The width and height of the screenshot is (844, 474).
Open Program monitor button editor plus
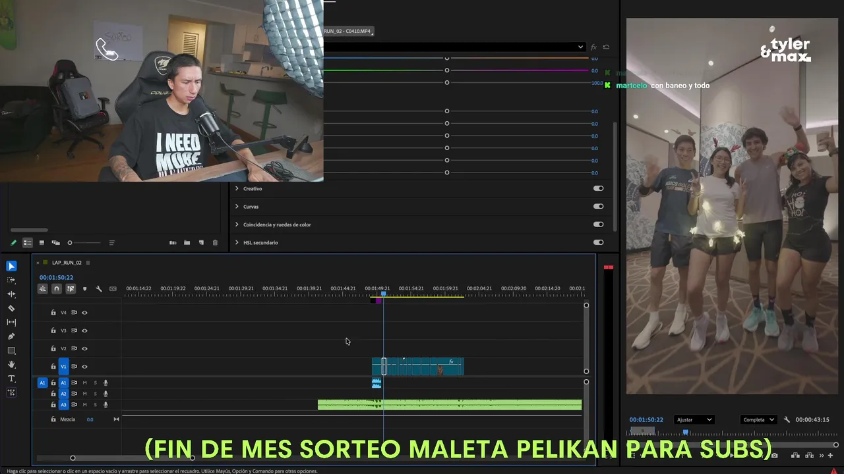(830, 455)
